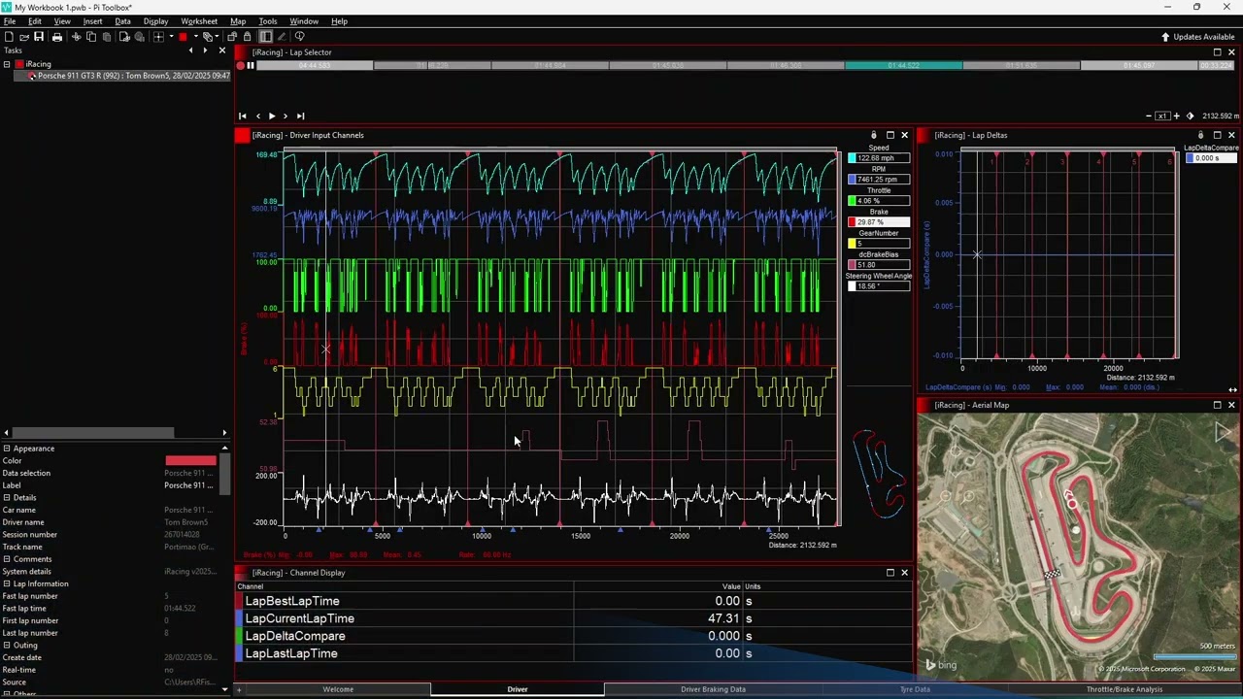Viewport: 1243px width, 699px height.
Task: Play the lap data
Action: click(x=272, y=116)
